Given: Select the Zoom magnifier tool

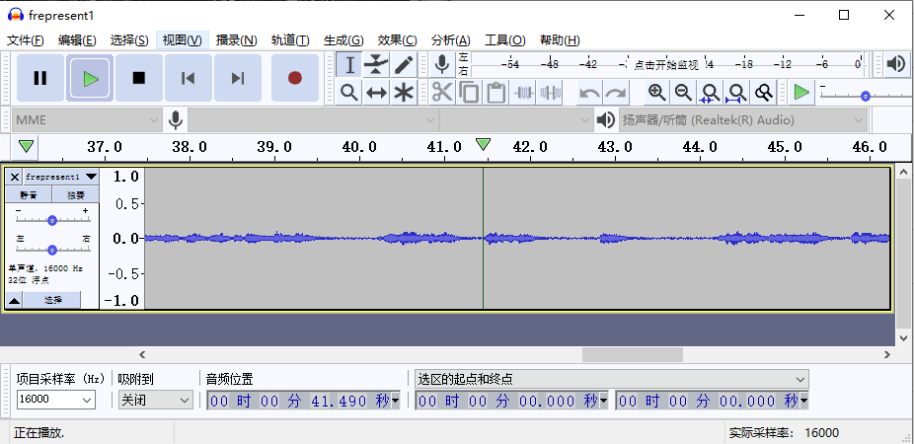Looking at the screenshot, I should click(x=349, y=92).
